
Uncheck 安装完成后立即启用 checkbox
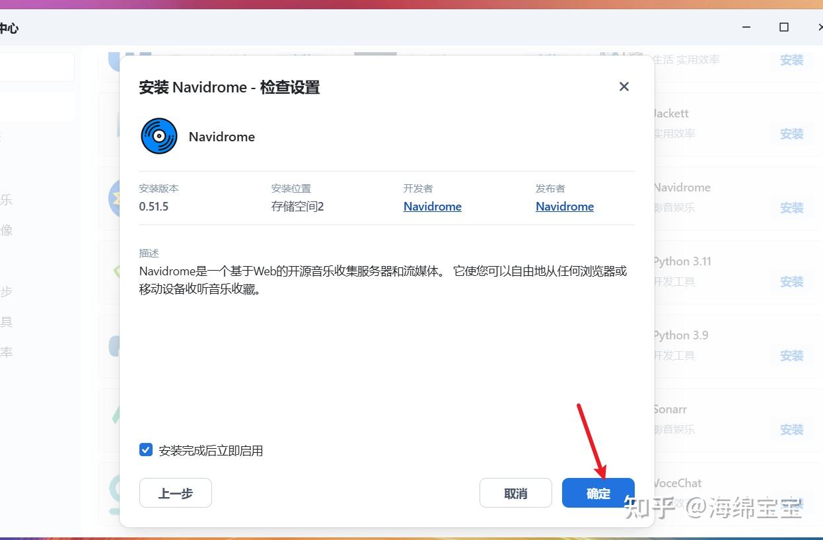pyautogui.click(x=146, y=450)
